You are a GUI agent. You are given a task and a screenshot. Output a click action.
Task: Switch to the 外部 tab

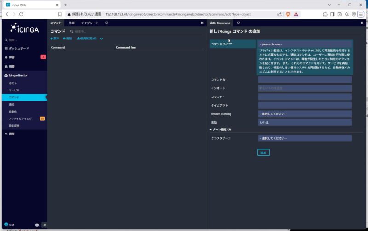tap(71, 23)
